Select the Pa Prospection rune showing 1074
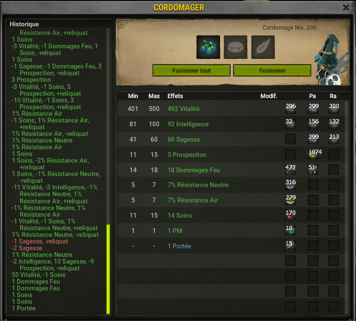The image size is (356, 321). (313, 154)
